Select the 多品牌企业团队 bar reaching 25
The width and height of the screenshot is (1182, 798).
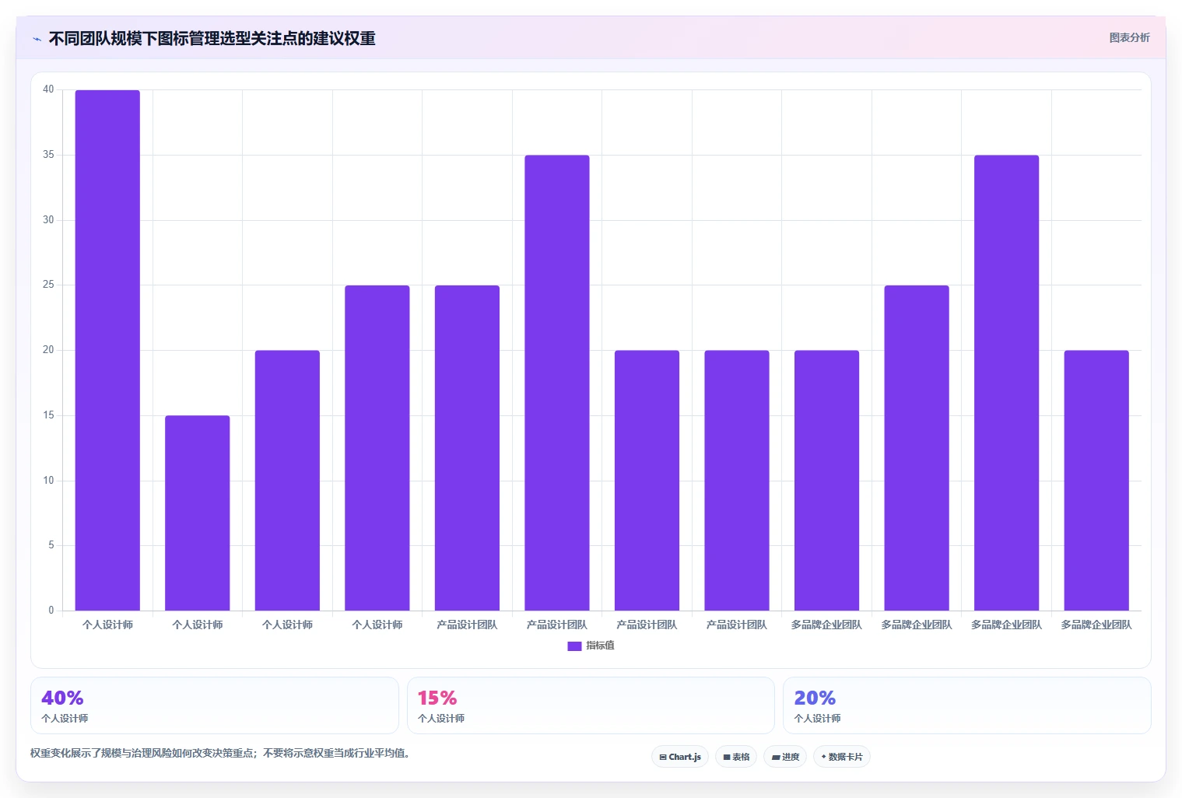tap(917, 448)
